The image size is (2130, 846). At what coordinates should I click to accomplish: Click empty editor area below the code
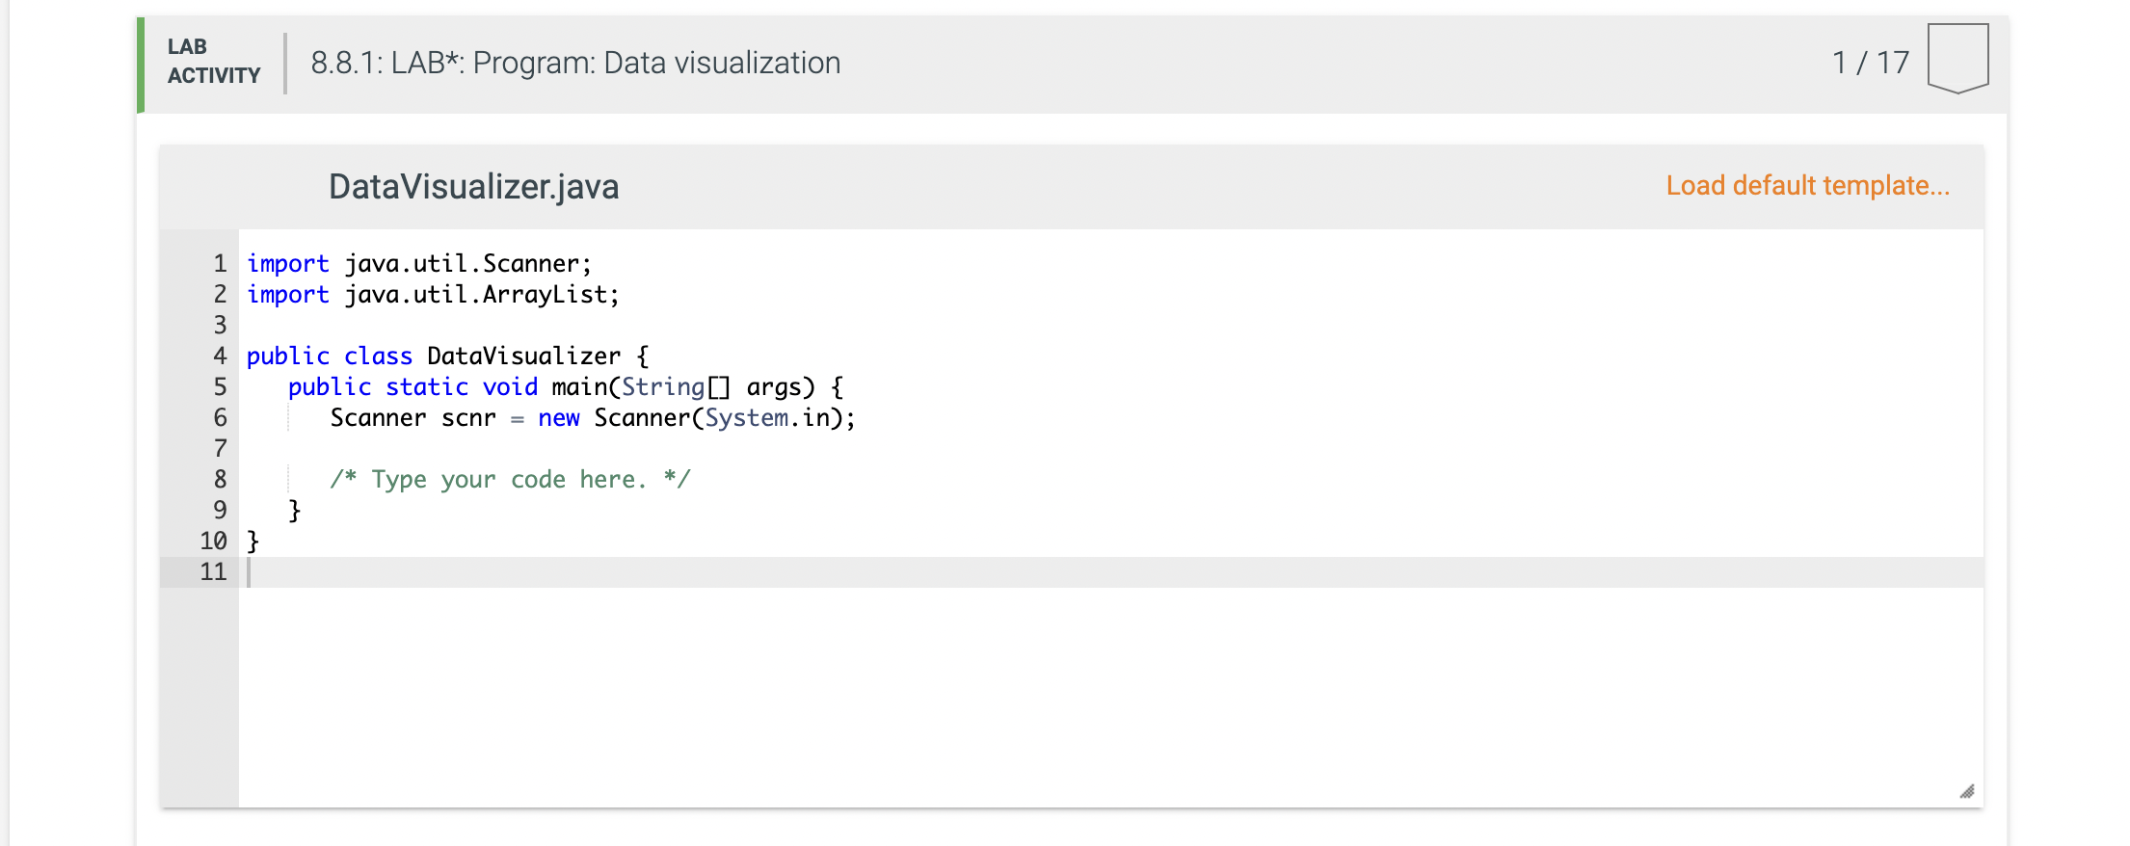(1110, 696)
